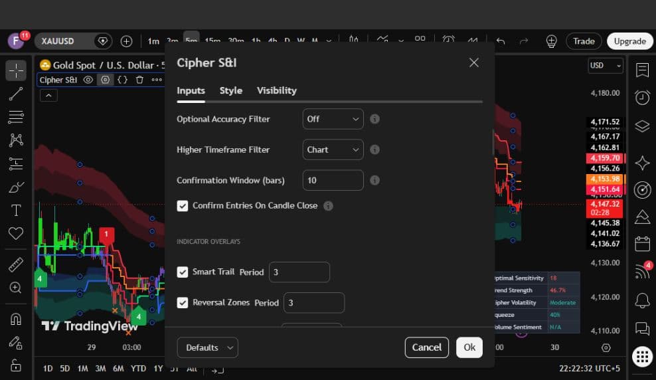This screenshot has width=656, height=380.
Task: Switch to the Inputs tab
Action: [x=191, y=90]
